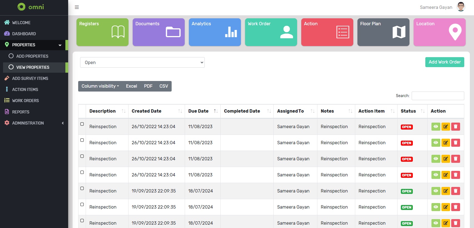Click into the Search input field
Image resolution: width=474 pixels, height=228 pixels.
click(438, 96)
